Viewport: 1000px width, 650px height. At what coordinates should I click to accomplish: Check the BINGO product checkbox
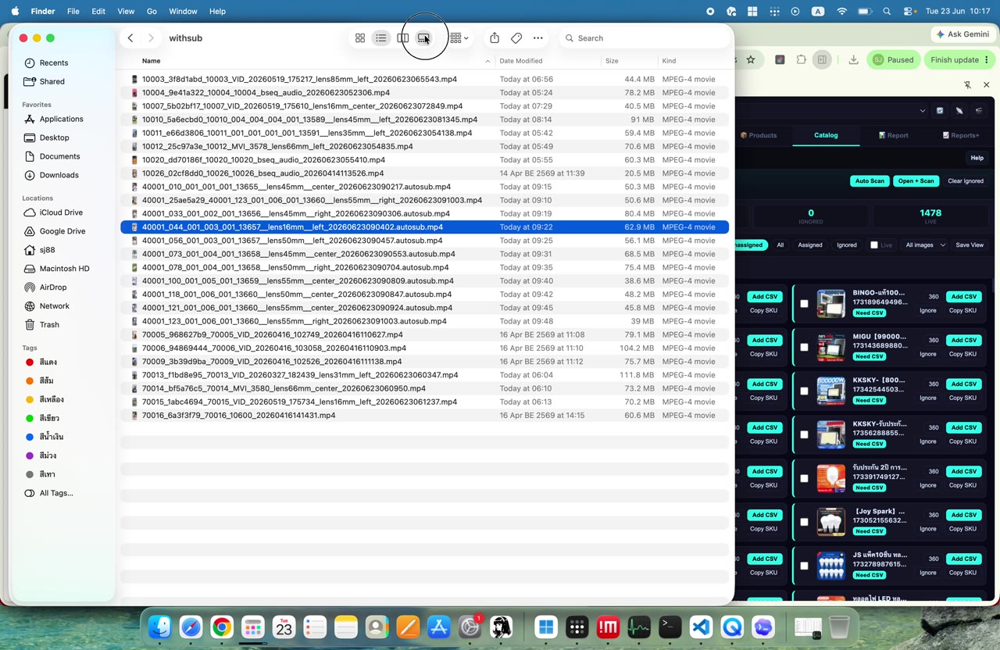(x=804, y=304)
